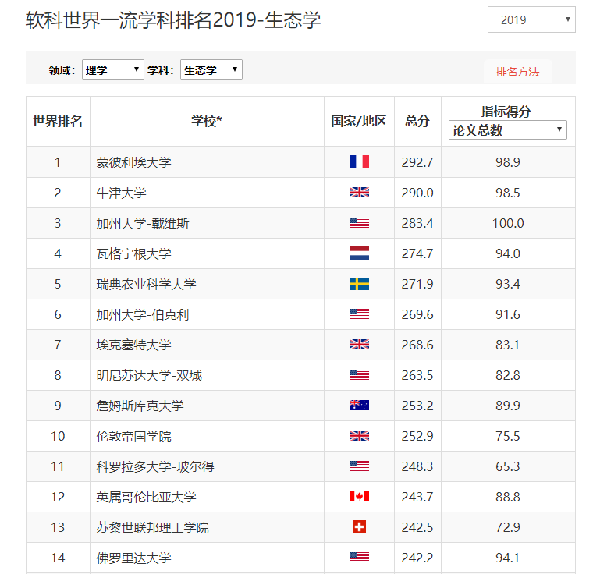Click the UK flag in the 埃克塞特大学 row
This screenshot has height=574, width=593.
pyautogui.click(x=359, y=345)
